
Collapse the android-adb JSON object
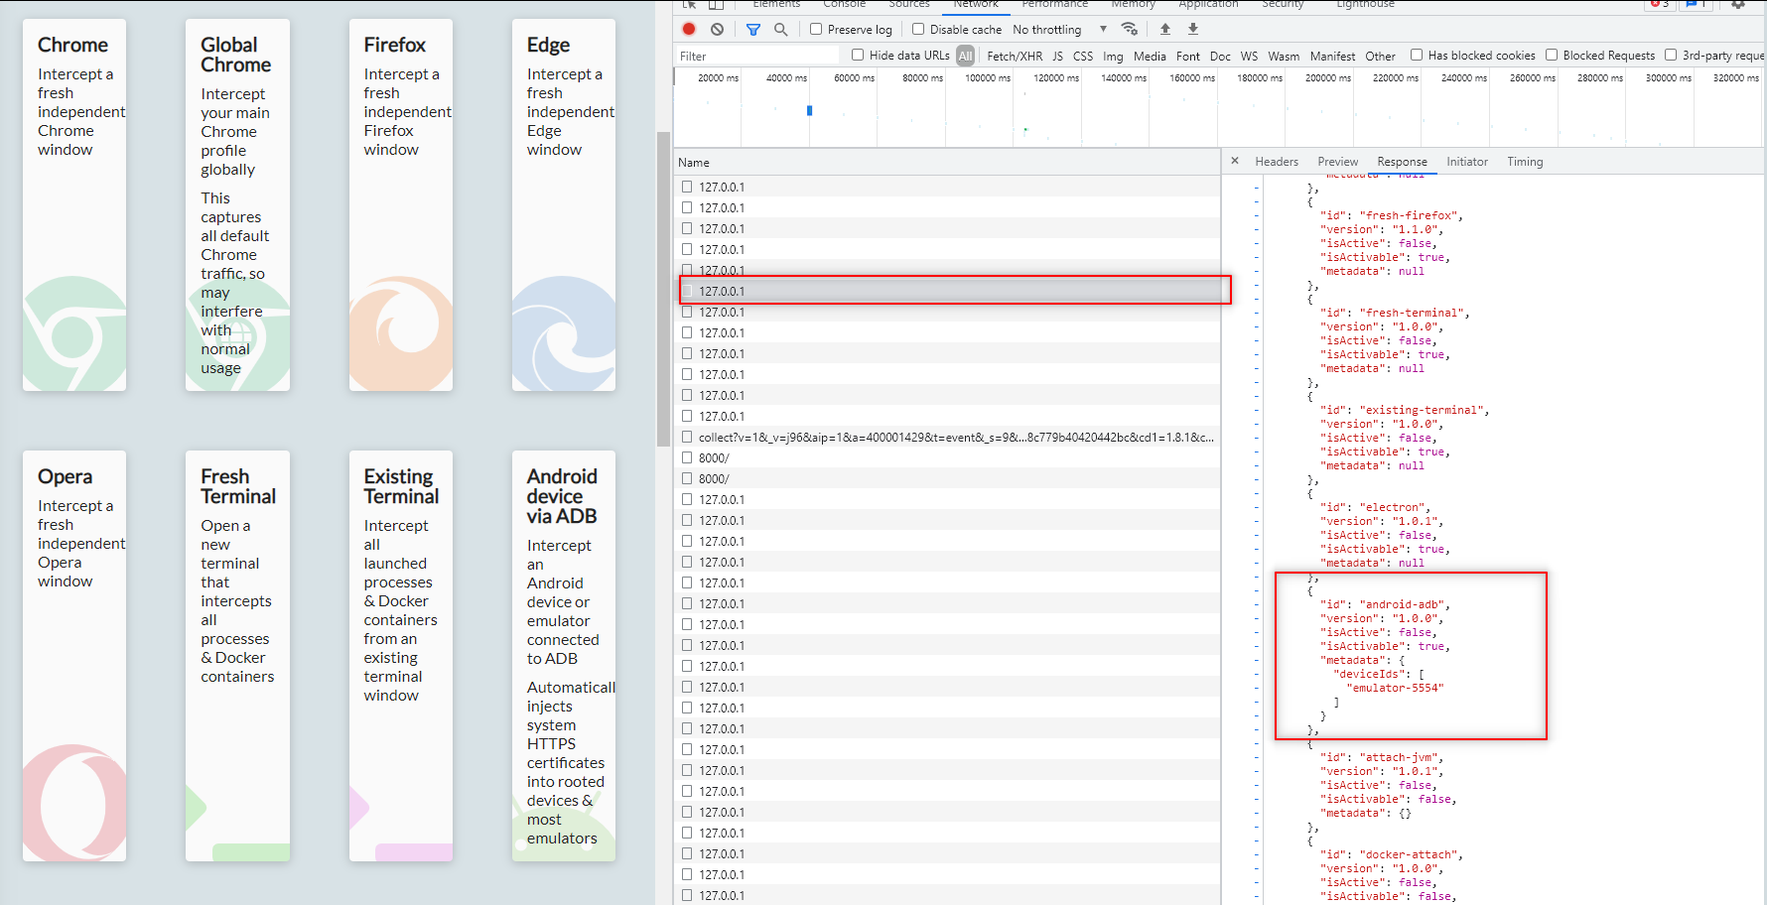(1257, 589)
